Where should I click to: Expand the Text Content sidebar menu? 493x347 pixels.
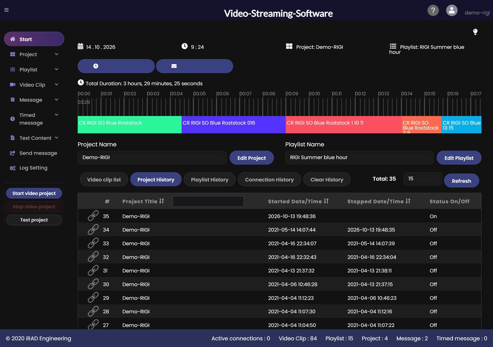(x=34, y=138)
